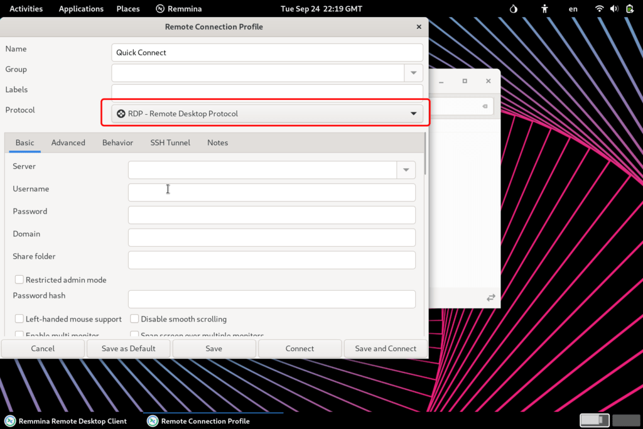The image size is (643, 429).
Task: Click the Connect button
Action: (x=300, y=348)
